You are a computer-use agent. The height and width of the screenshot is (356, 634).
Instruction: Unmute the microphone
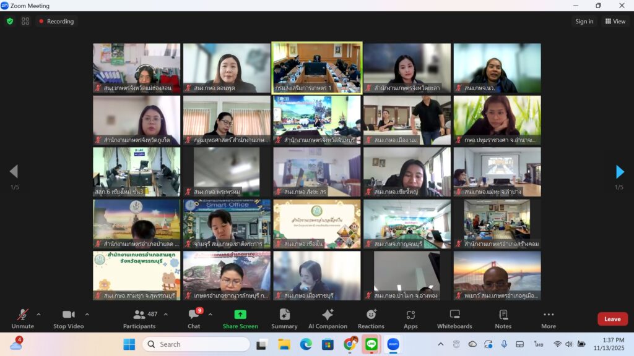(22, 318)
